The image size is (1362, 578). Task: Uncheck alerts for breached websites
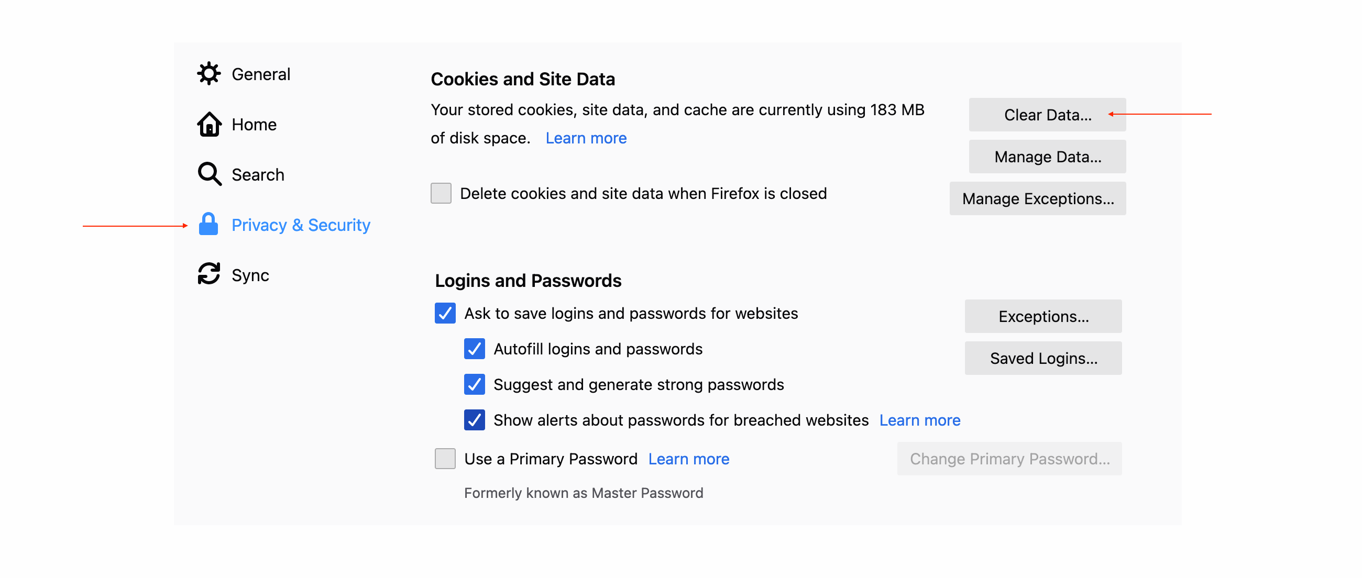coord(474,420)
